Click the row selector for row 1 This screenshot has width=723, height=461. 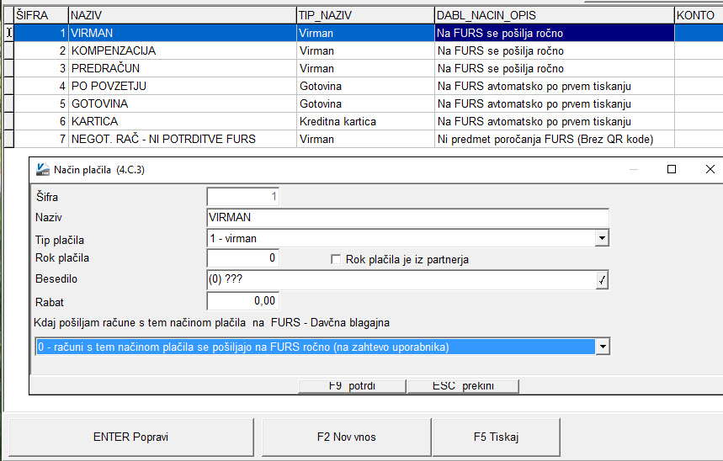[8, 33]
